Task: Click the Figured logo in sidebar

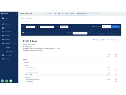Action: pyautogui.click(x=5, y=13)
